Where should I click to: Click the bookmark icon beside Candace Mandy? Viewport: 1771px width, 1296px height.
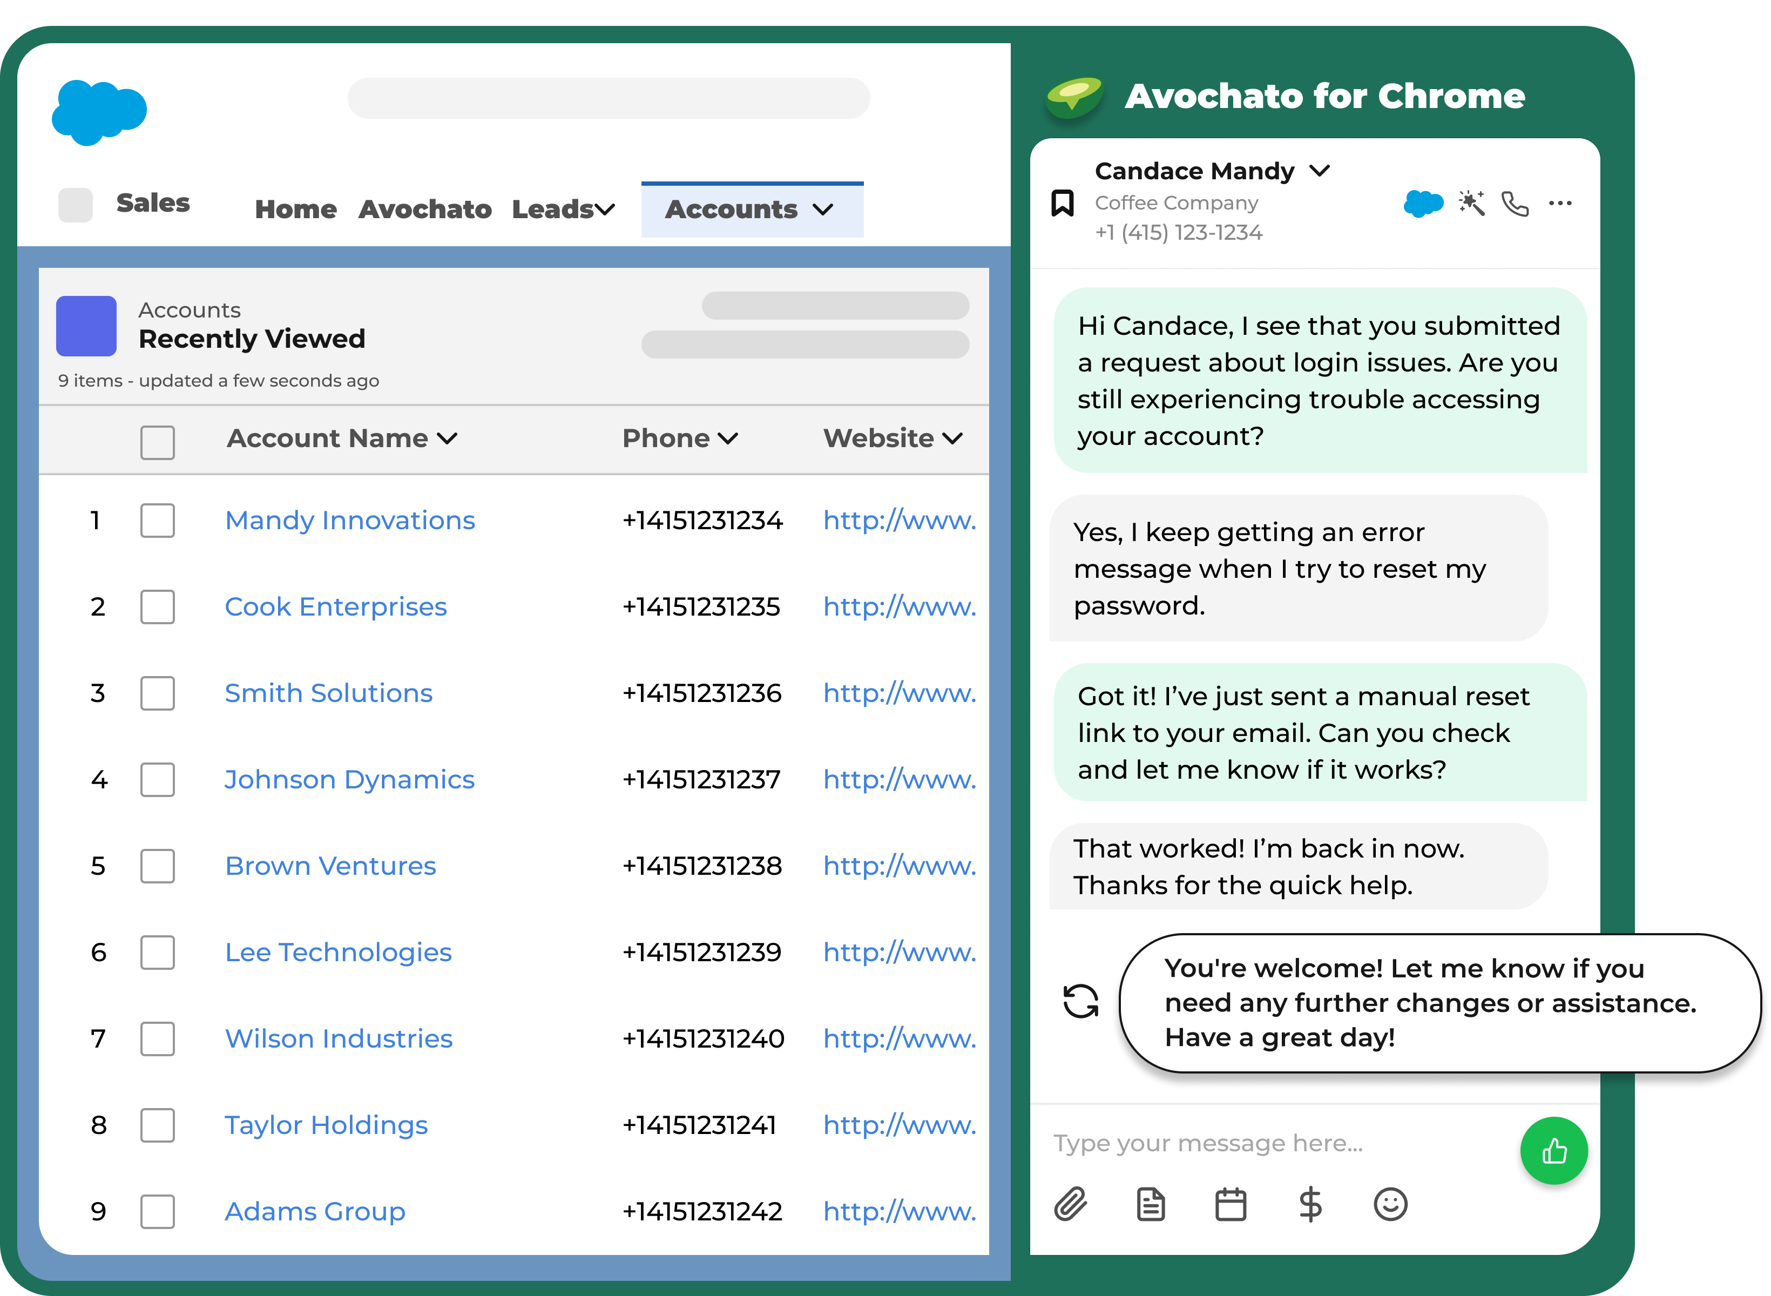coord(1062,202)
